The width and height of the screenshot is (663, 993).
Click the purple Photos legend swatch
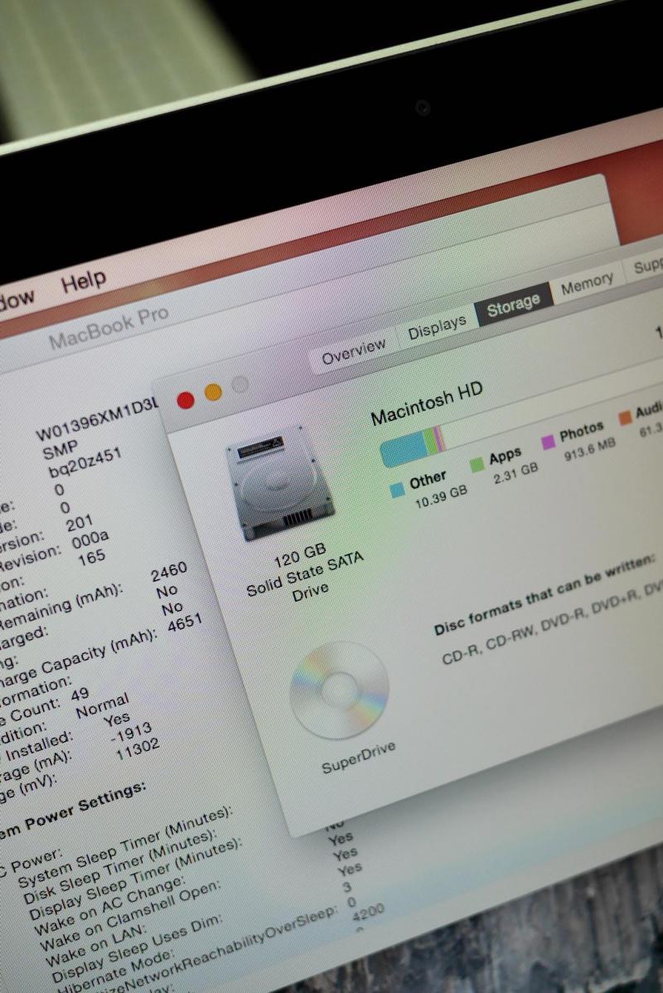pos(549,442)
